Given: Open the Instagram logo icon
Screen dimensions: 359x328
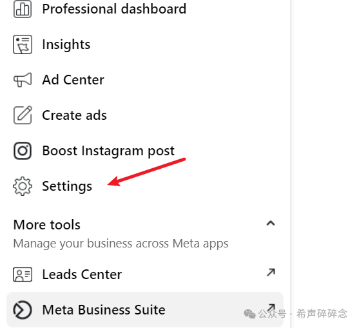Looking at the screenshot, I should pos(23,151).
